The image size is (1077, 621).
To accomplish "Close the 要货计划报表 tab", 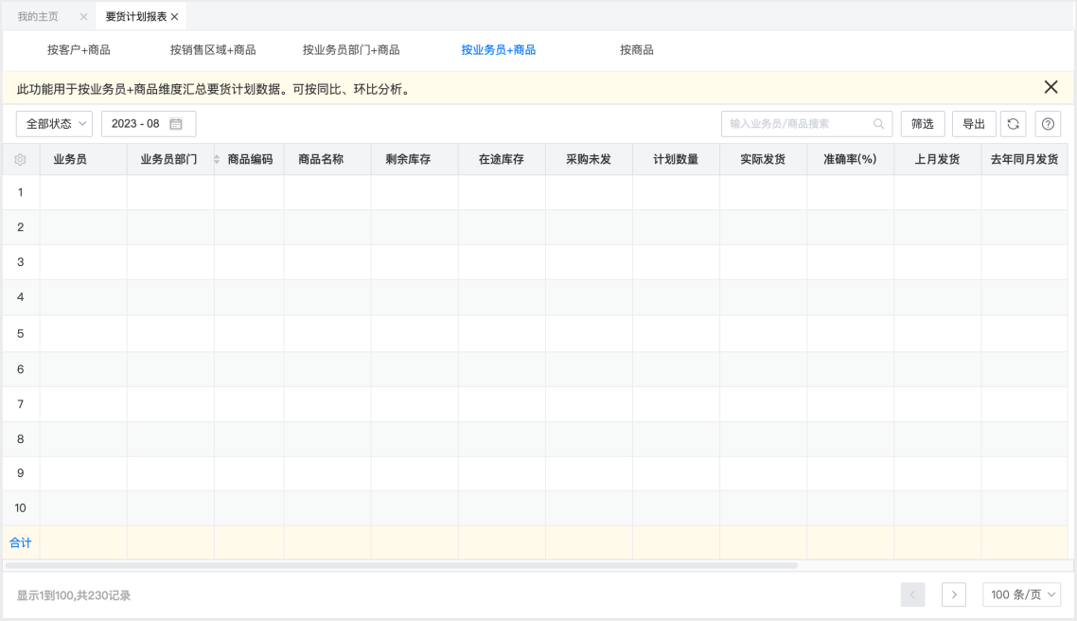I will pos(175,17).
